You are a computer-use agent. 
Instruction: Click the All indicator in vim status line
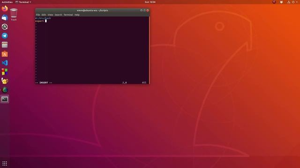click(x=144, y=83)
